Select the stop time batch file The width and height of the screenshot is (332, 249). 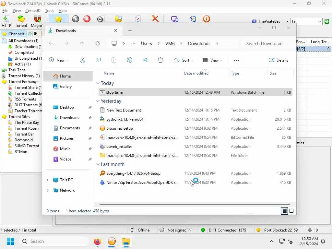[195, 92]
